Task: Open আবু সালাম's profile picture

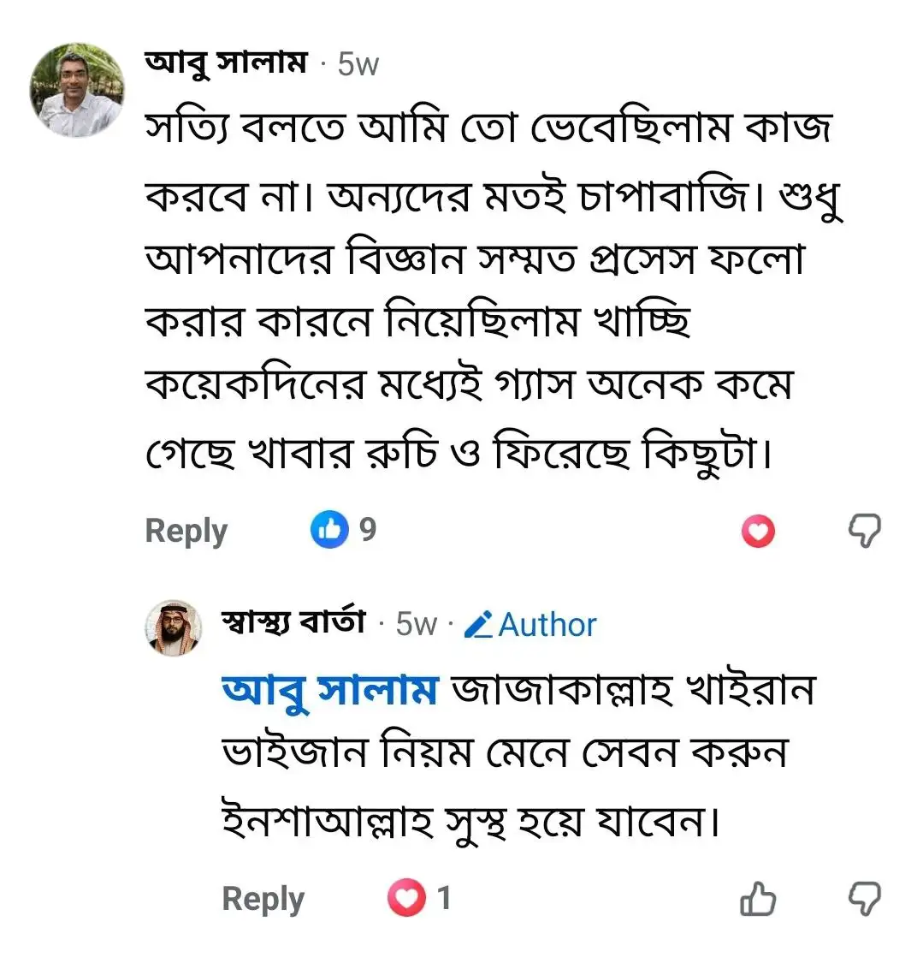Action: click(x=77, y=89)
